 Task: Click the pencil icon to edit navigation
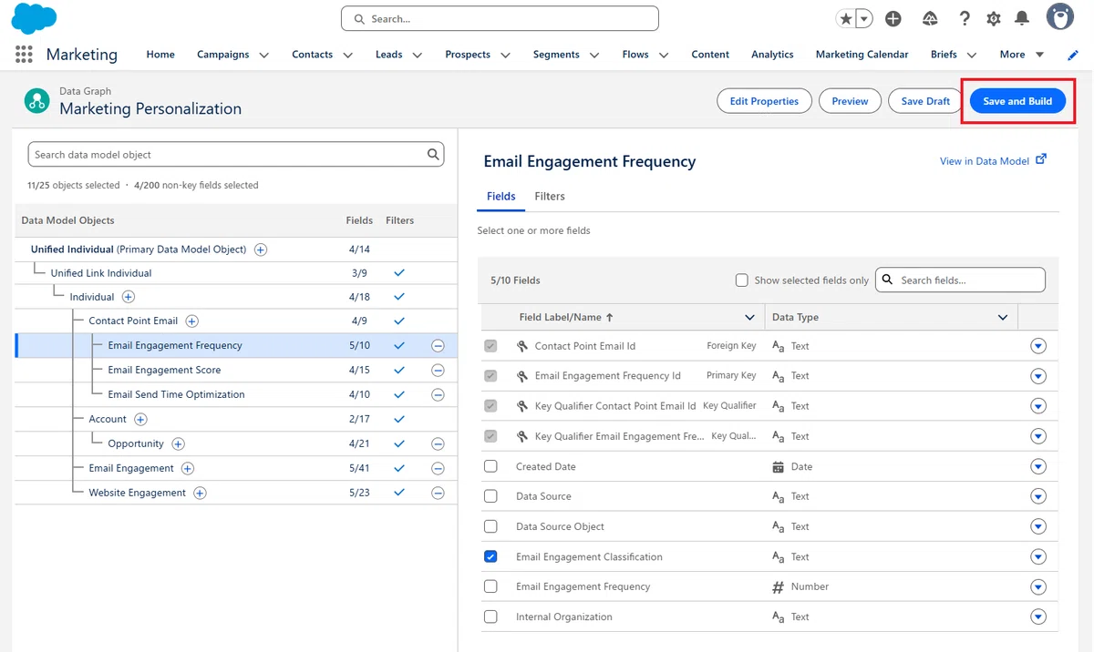1073,55
